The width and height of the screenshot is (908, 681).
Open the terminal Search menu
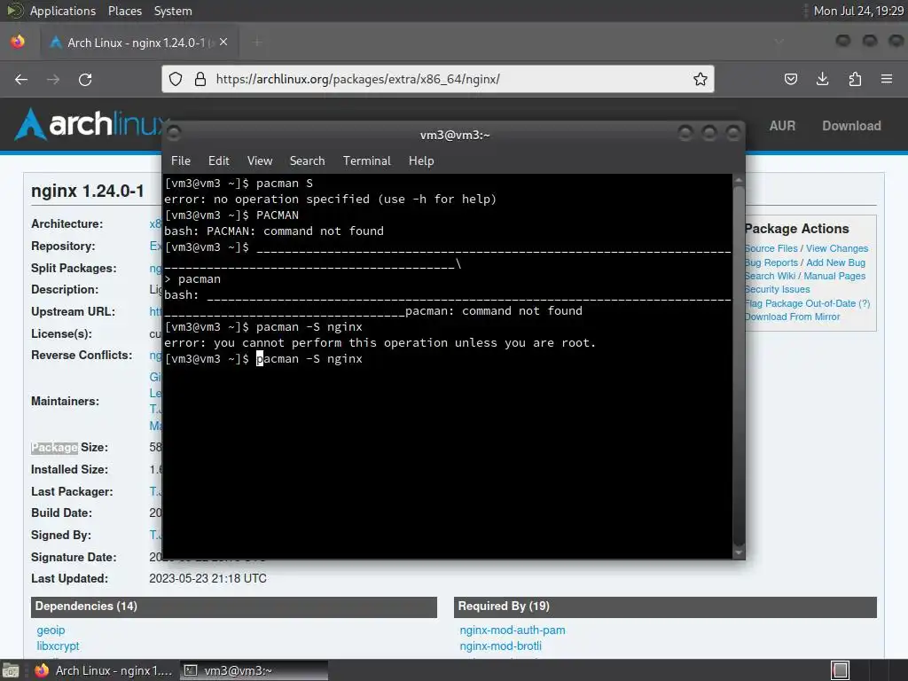coord(307,161)
